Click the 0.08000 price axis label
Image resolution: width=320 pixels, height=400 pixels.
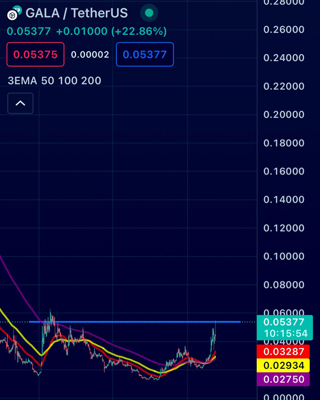click(284, 285)
